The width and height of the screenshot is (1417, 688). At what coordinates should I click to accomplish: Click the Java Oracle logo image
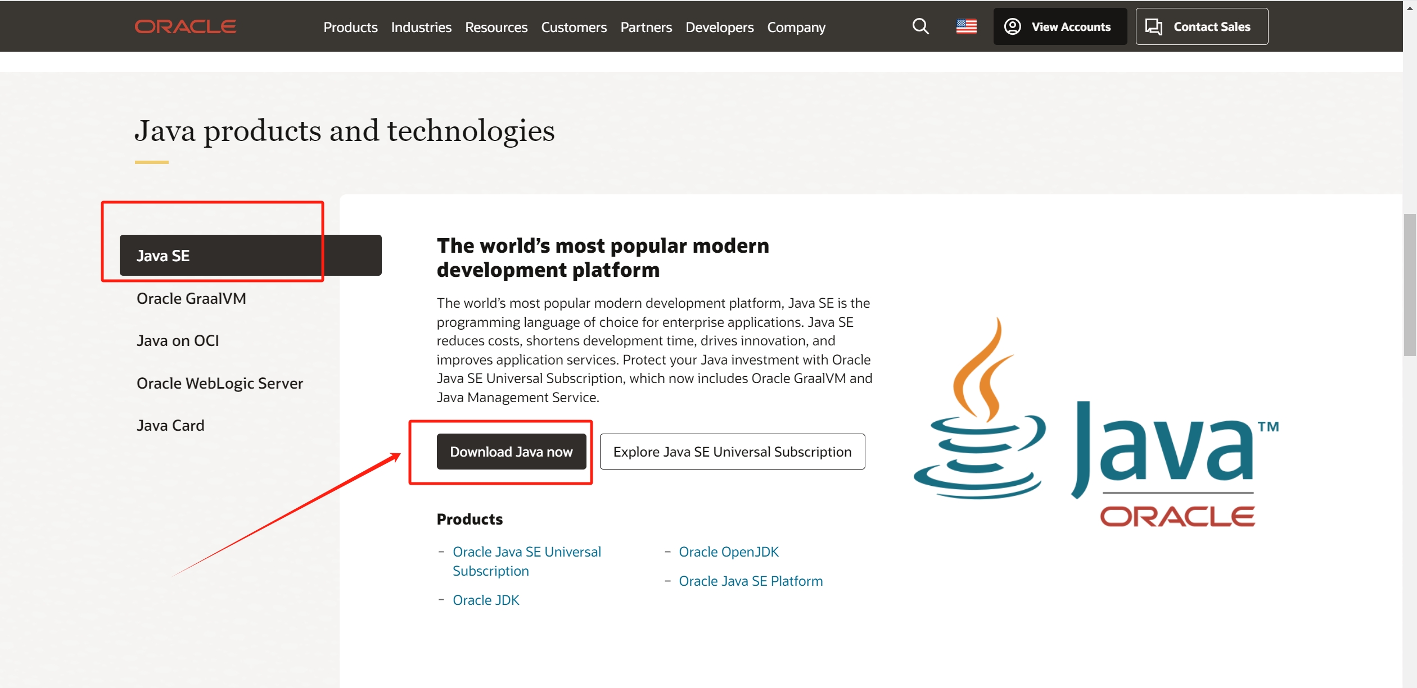pyautogui.click(x=1096, y=422)
